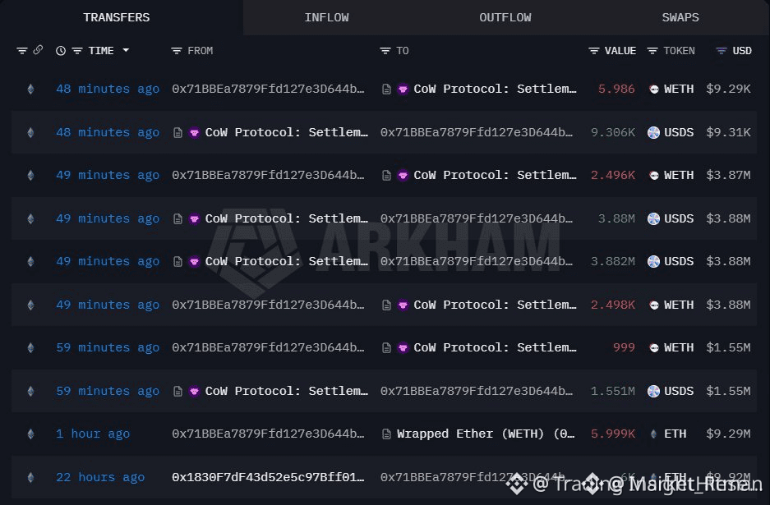This screenshot has width=770, height=505.
Task: Open the OUTFLOW tab
Action: [505, 18]
